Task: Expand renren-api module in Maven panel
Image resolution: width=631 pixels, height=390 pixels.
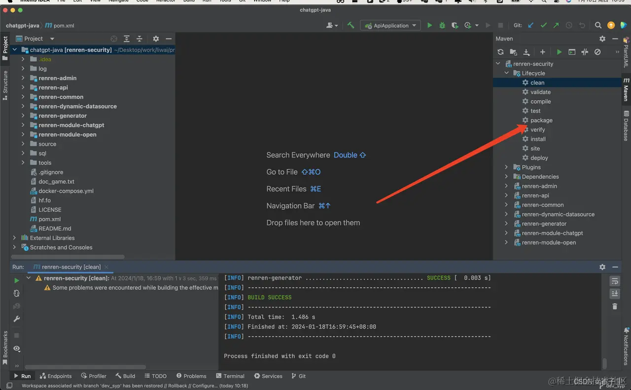Action: pyautogui.click(x=506, y=195)
